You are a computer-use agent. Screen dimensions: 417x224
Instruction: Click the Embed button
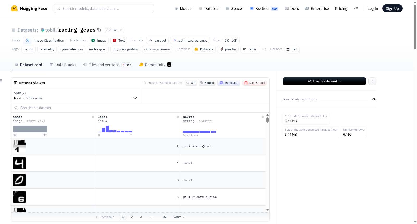[207, 83]
